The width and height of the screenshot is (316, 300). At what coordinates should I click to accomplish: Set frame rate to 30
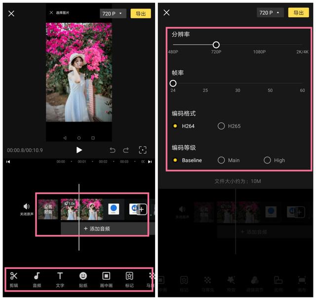(x=237, y=90)
